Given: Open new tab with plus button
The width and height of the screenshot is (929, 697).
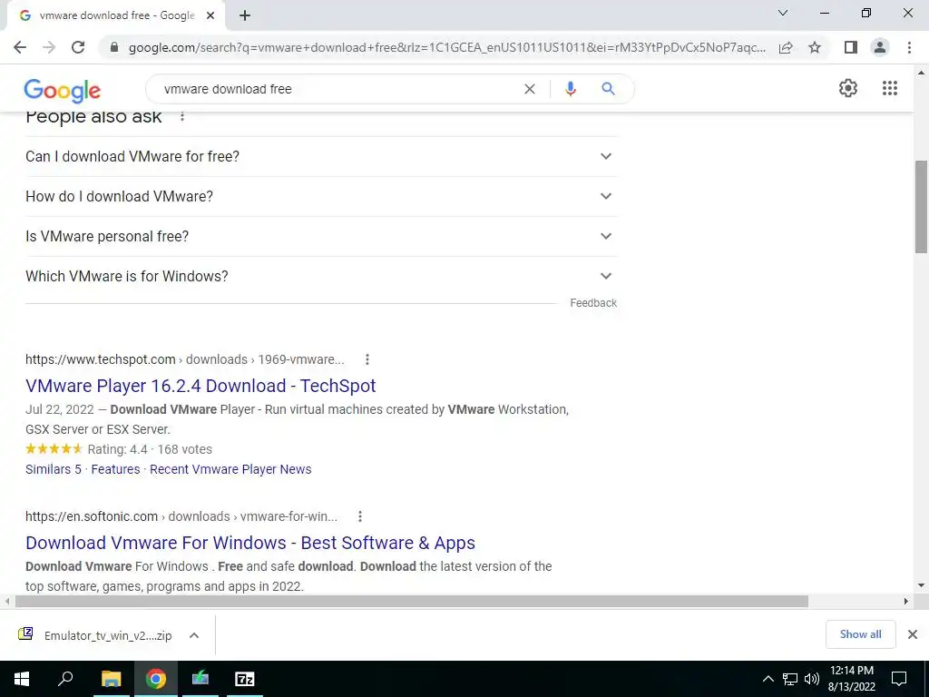Looking at the screenshot, I should pos(245,16).
